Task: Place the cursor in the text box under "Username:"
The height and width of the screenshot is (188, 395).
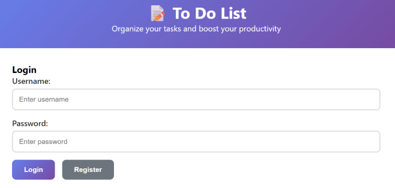Action: (196, 99)
